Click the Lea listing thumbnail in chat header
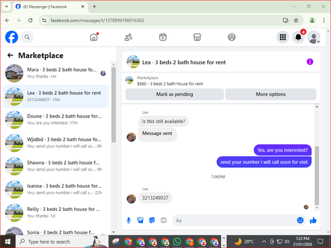Viewport: 331px width, 248px height. [133, 62]
